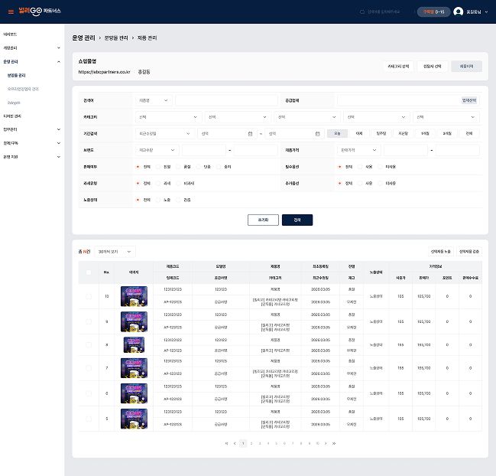Open product image thumbnail in row 9
The image size is (496, 476).
(x=134, y=321)
